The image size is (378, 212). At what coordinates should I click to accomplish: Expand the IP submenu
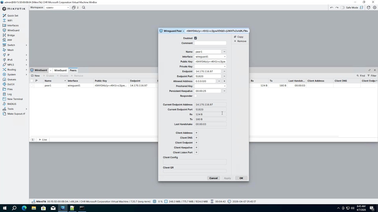click(x=15, y=55)
